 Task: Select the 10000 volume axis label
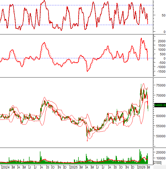coord(160,158)
